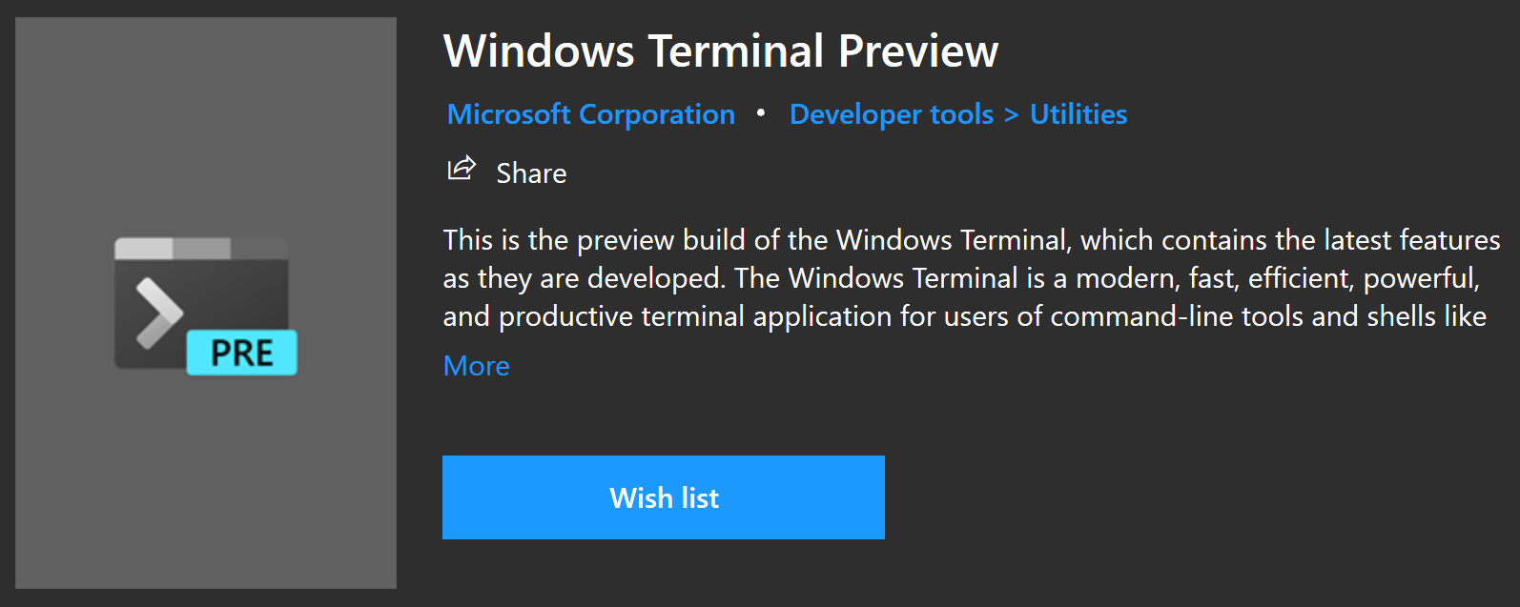Expand the description by clicking More

tap(476, 365)
